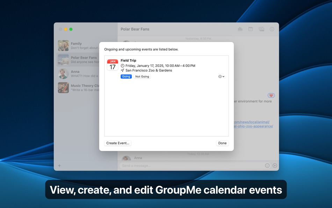Click the event date and time text

160,66
